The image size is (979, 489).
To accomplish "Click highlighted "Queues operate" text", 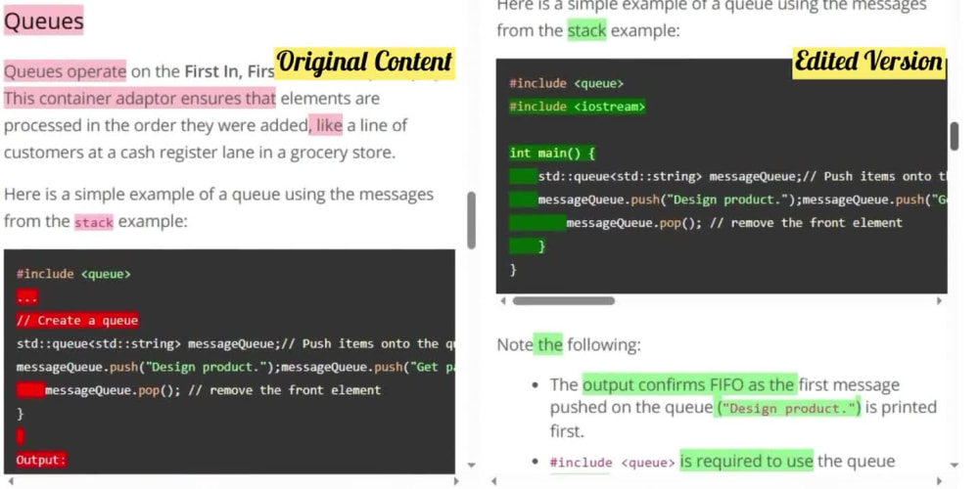I will pyautogui.click(x=65, y=71).
